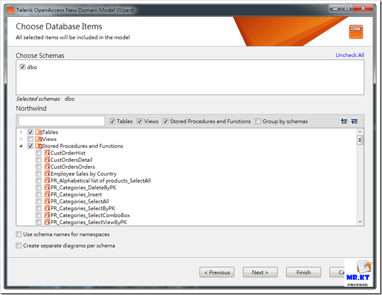Uncheck the Tables tree node checkbox

pyautogui.click(x=30, y=132)
